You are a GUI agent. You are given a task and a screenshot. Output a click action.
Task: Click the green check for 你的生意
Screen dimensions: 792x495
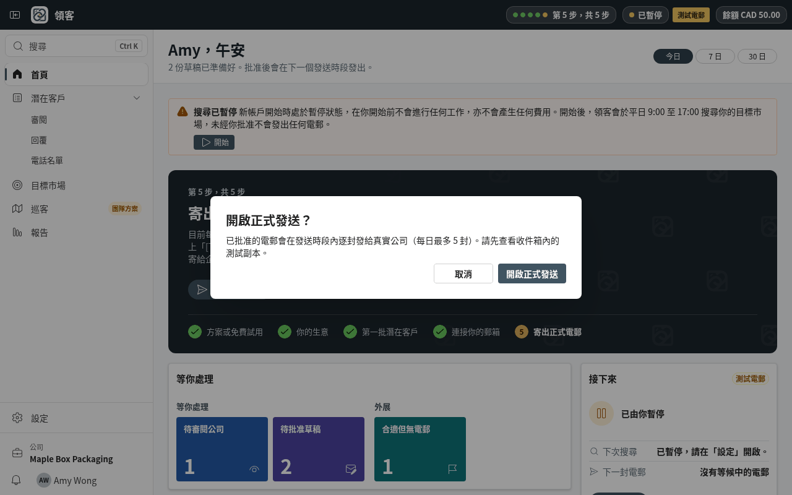pyautogui.click(x=285, y=332)
